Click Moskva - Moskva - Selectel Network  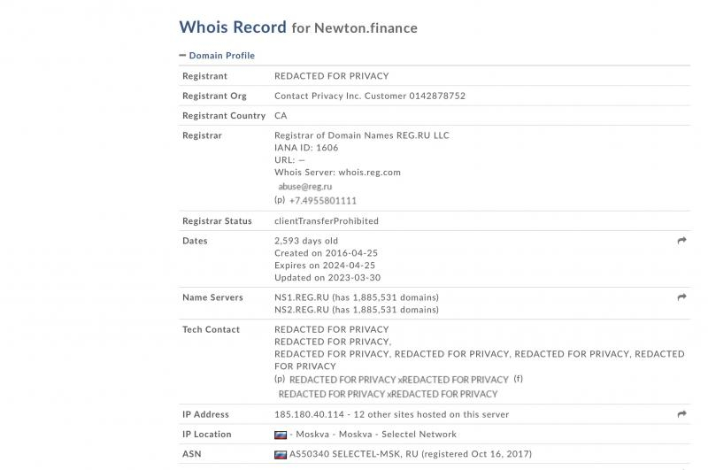click(x=375, y=434)
